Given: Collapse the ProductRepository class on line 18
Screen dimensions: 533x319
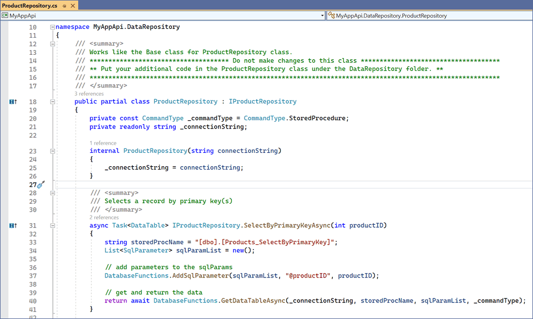Looking at the screenshot, I should click(53, 101).
